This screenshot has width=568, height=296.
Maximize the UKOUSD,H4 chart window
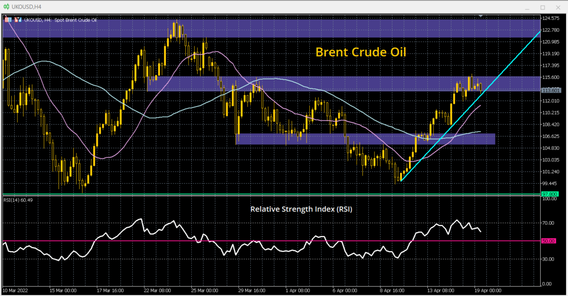tap(543, 7)
